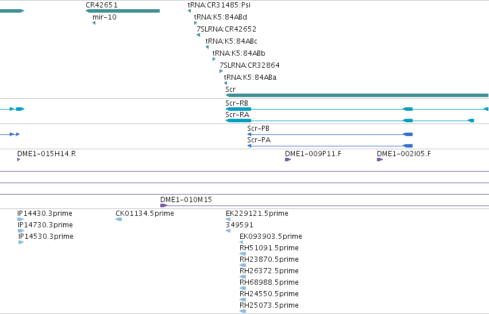This screenshot has height=314, width=489.
Task: Click the mir-10 gene arrow glyph
Action: 94,23
